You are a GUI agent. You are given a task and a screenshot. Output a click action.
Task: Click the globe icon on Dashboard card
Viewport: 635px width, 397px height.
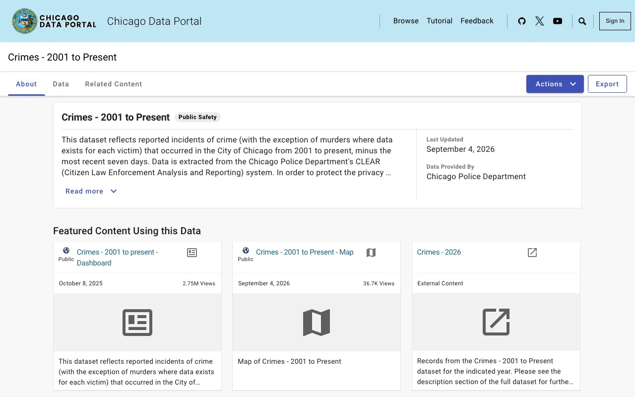[66, 251]
